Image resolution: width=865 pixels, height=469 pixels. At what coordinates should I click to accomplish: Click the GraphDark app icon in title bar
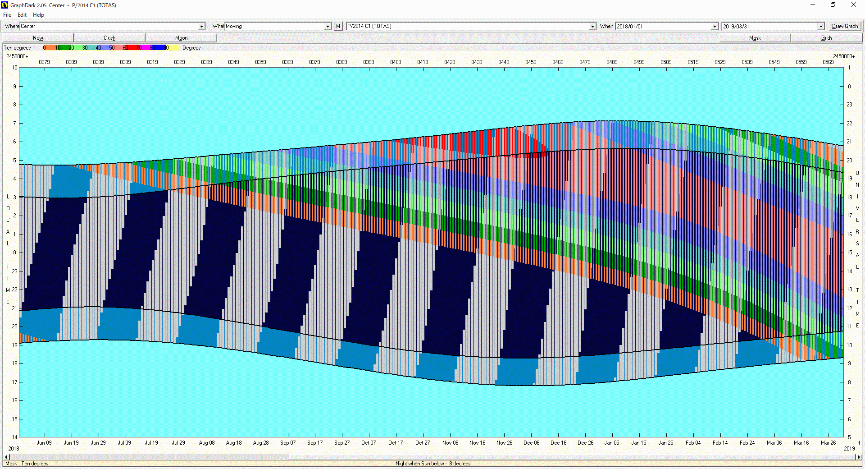(x=5, y=5)
